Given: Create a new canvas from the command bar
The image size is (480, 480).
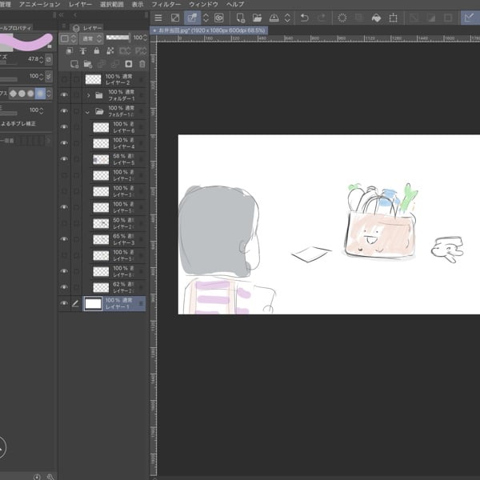Looking at the screenshot, I should point(239,18).
